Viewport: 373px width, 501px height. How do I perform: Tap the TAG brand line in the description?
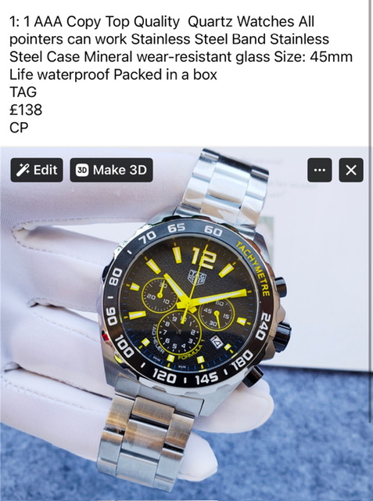point(23,92)
